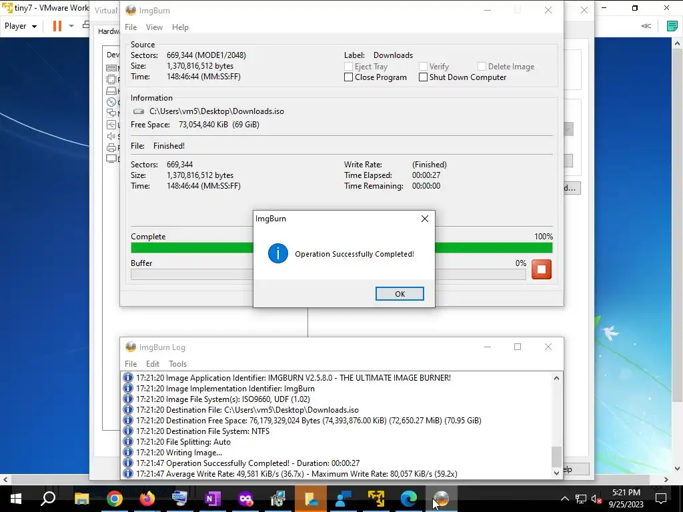The height and width of the screenshot is (512, 683).
Task: Select the hard disk device icon in the Hardware list
Action: click(111, 91)
